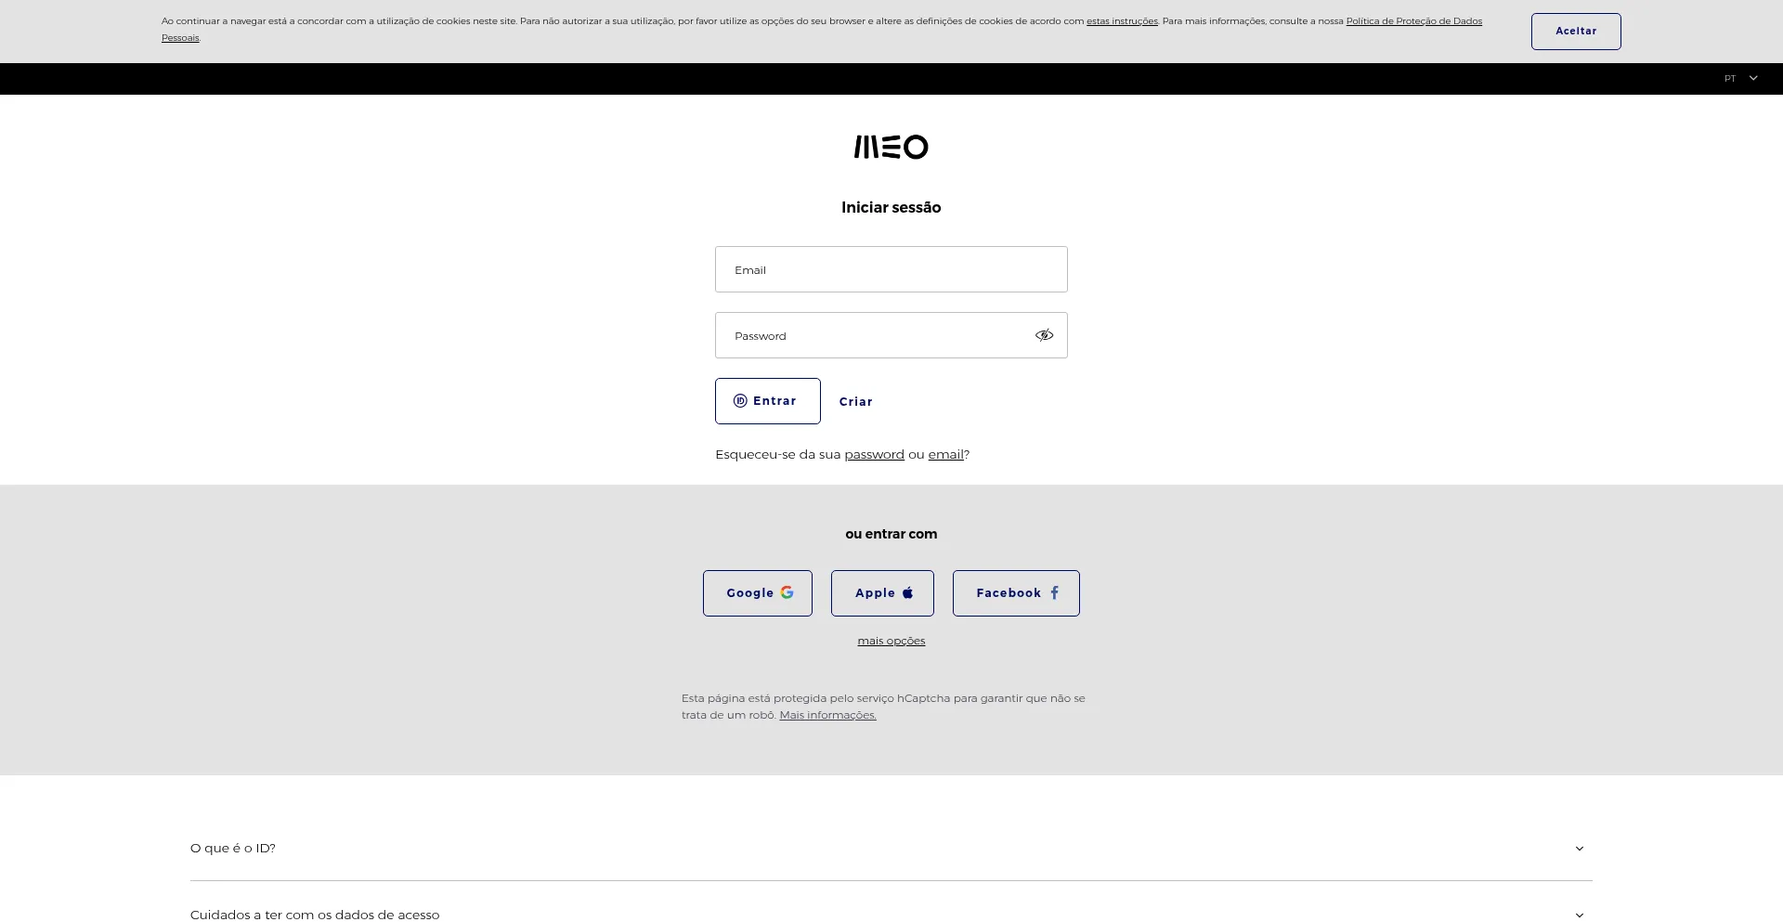1783x922 pixels.
Task: Click the Email input field
Action: 891,269
